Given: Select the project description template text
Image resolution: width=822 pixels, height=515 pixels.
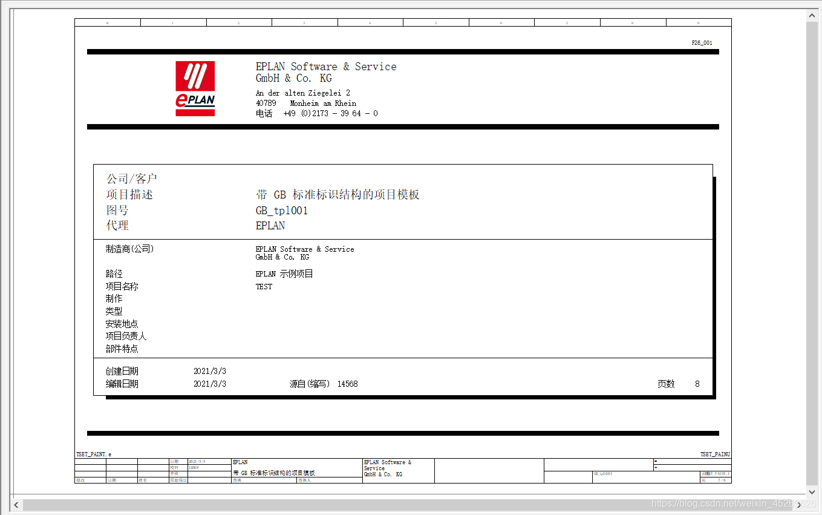Looking at the screenshot, I should (x=338, y=195).
